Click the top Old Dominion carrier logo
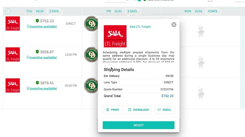245x137 pixels. (91, 23)
